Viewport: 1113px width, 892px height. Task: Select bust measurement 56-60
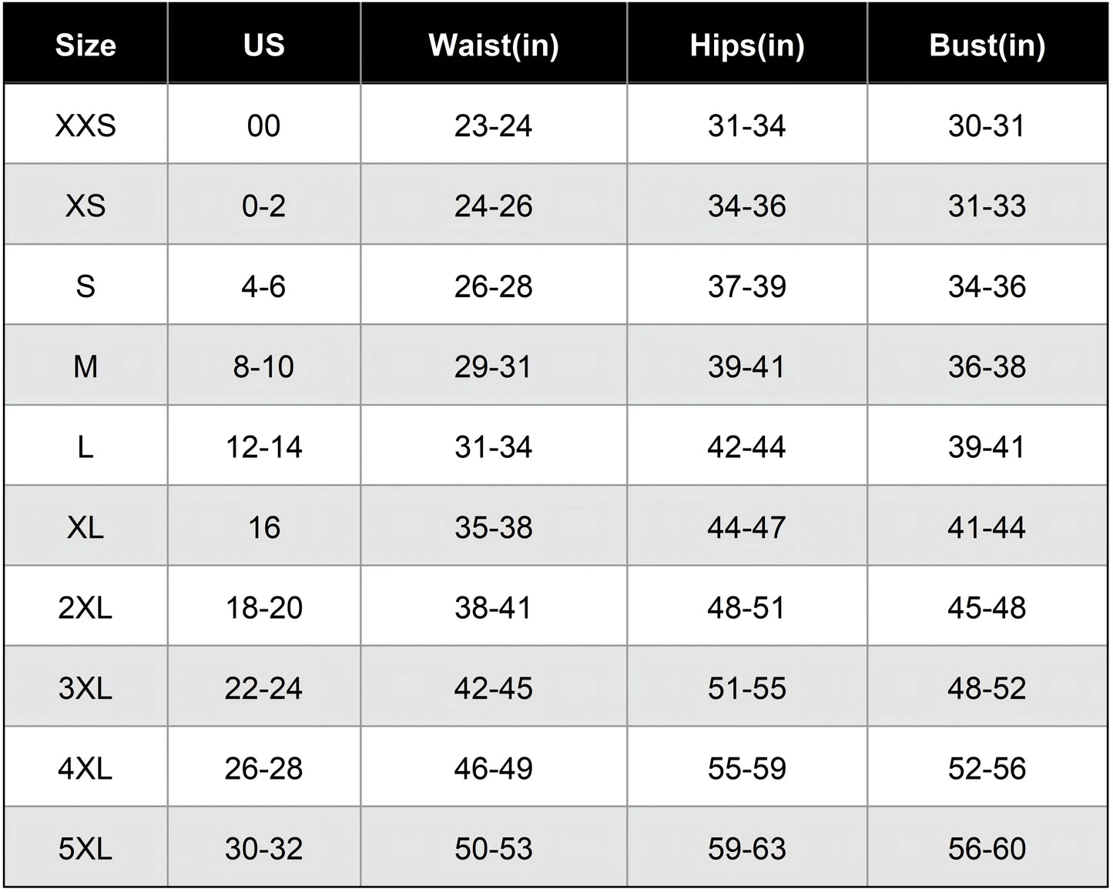pyautogui.click(x=987, y=848)
